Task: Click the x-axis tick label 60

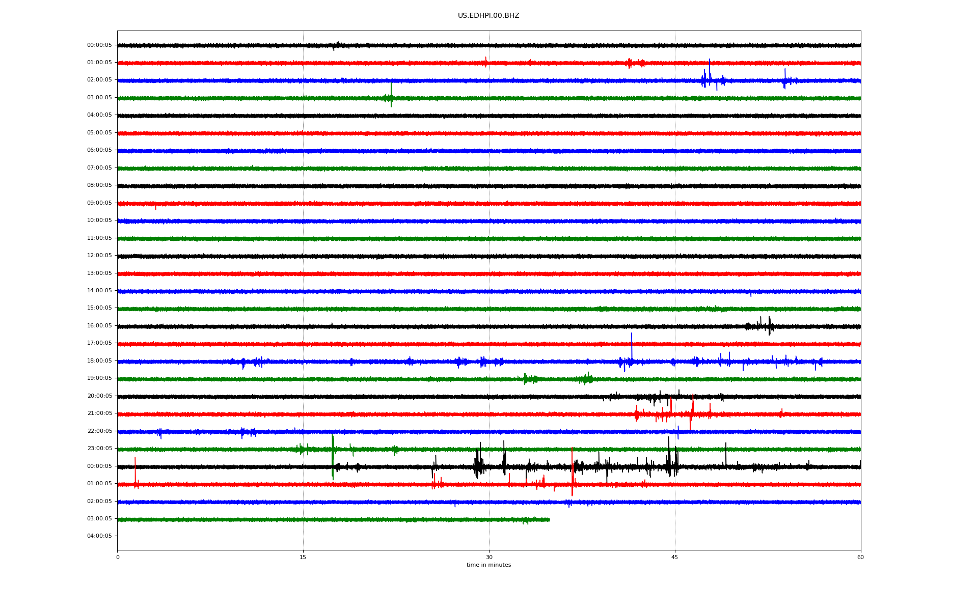Action: pos(860,558)
